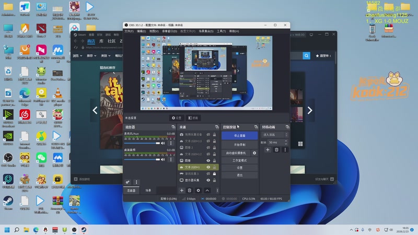Open transition properties three-dot menu
The width and height of the screenshot is (418, 235).
tap(285, 150)
